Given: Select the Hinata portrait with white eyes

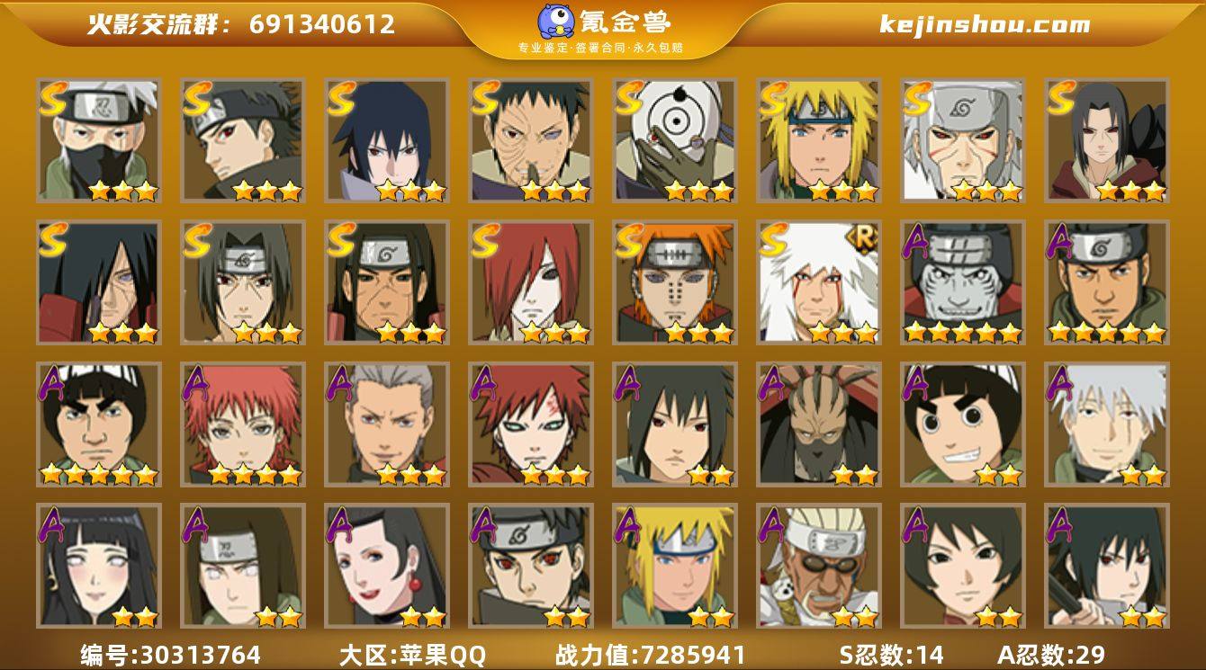Looking at the screenshot, I should point(98,566).
